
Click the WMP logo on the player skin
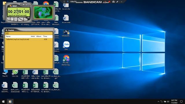(13, 6)
